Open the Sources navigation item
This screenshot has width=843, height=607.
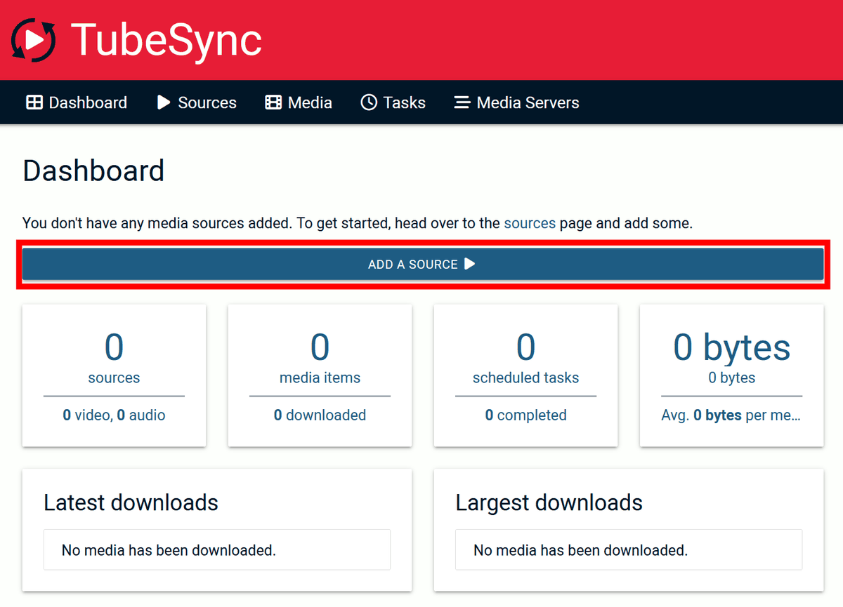click(207, 102)
